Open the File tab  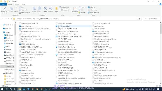(3, 4)
